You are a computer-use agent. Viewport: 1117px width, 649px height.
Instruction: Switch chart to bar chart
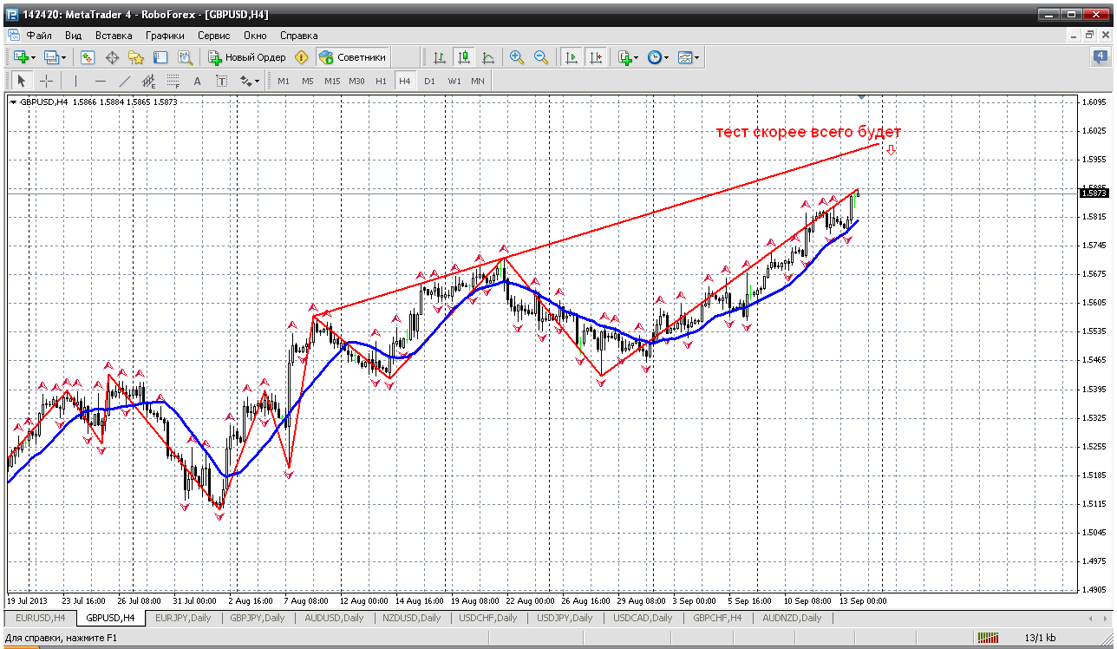pyautogui.click(x=440, y=57)
